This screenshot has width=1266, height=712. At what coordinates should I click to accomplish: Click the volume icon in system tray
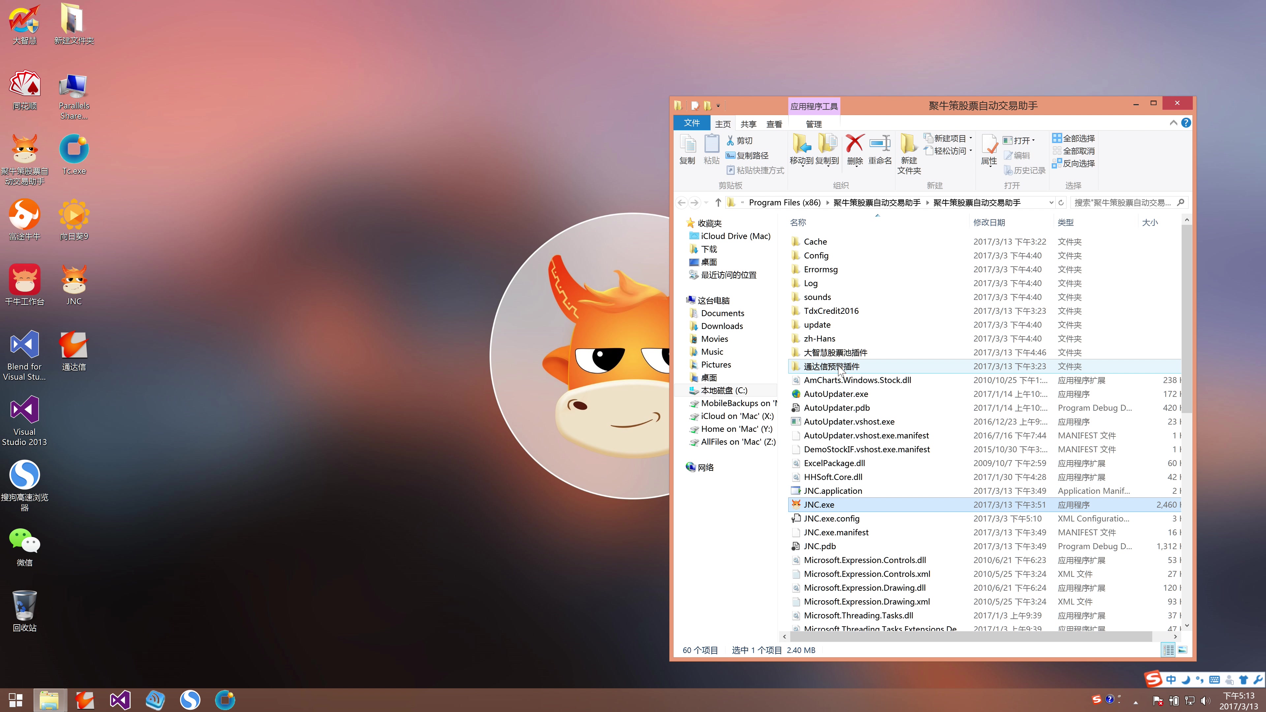[x=1205, y=700]
